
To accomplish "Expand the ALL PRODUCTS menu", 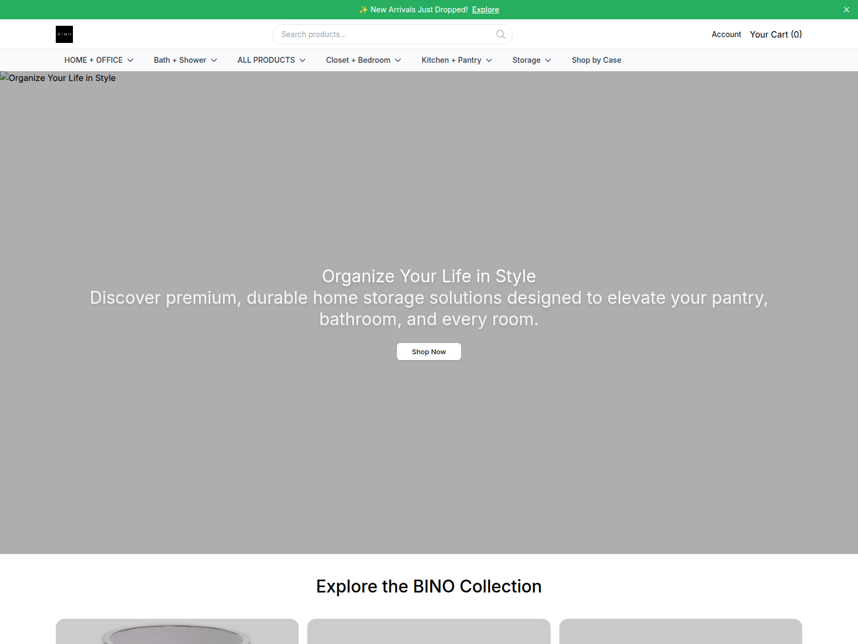I will [271, 60].
